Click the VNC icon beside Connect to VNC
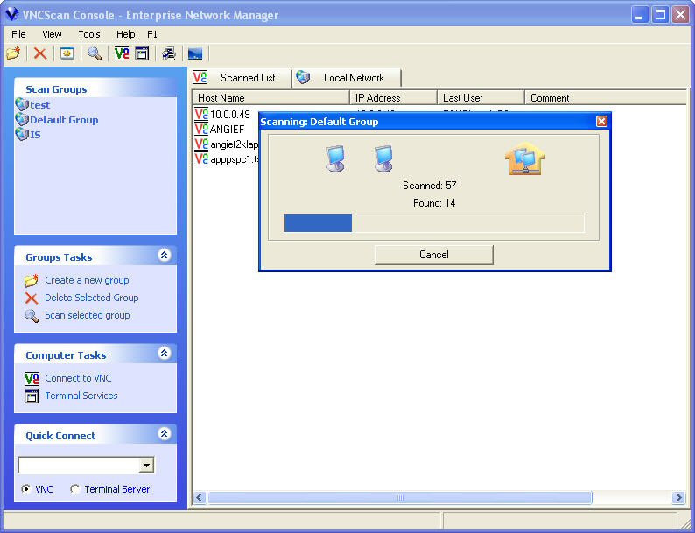 (32, 378)
